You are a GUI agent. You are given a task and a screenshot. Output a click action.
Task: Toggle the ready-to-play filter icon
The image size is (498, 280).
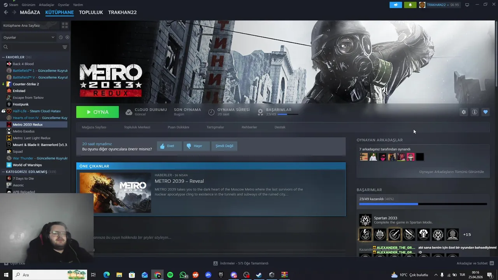[x=67, y=37]
